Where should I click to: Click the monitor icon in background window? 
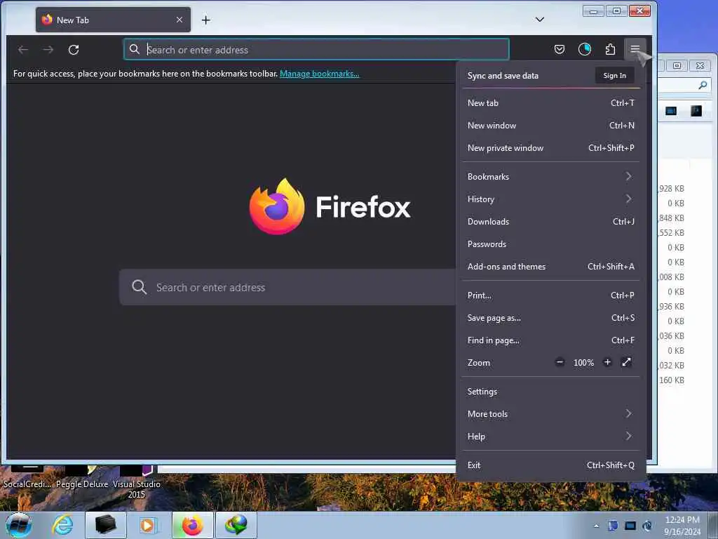671,111
